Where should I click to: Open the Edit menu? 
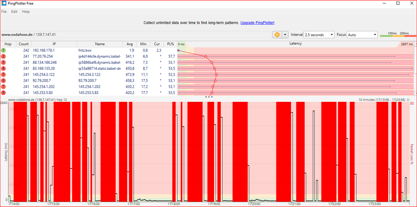(x=14, y=12)
